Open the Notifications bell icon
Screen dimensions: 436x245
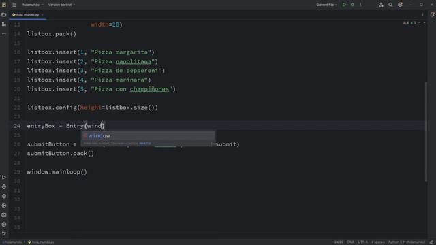432,15
